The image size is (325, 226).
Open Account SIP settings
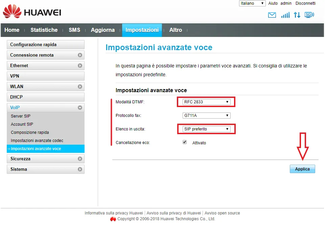(x=22, y=124)
